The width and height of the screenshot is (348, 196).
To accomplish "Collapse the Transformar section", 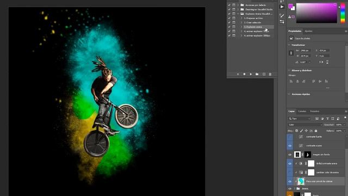I will click(289, 45).
